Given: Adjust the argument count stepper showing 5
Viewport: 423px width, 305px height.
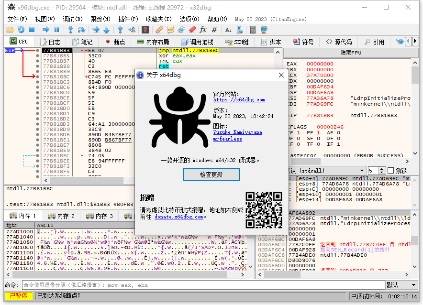Looking at the screenshot, I should pos(381,171).
